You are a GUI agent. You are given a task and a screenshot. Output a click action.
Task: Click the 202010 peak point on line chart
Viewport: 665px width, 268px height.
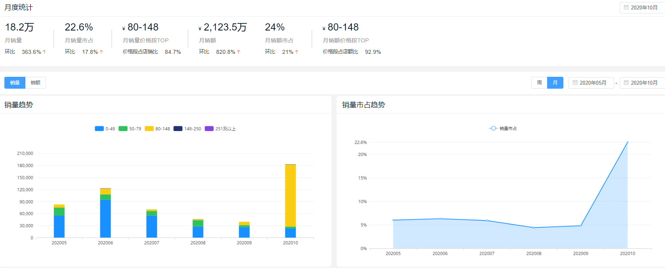pos(628,142)
